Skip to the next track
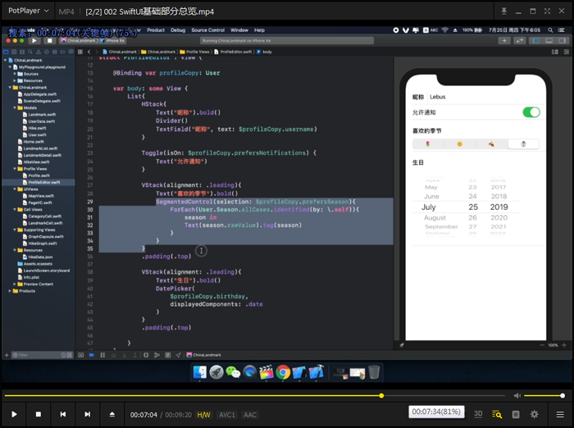This screenshot has height=428, width=574. coord(87,415)
